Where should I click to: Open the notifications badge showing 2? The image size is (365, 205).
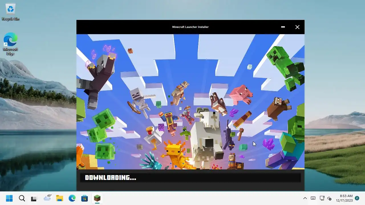pos(357,198)
